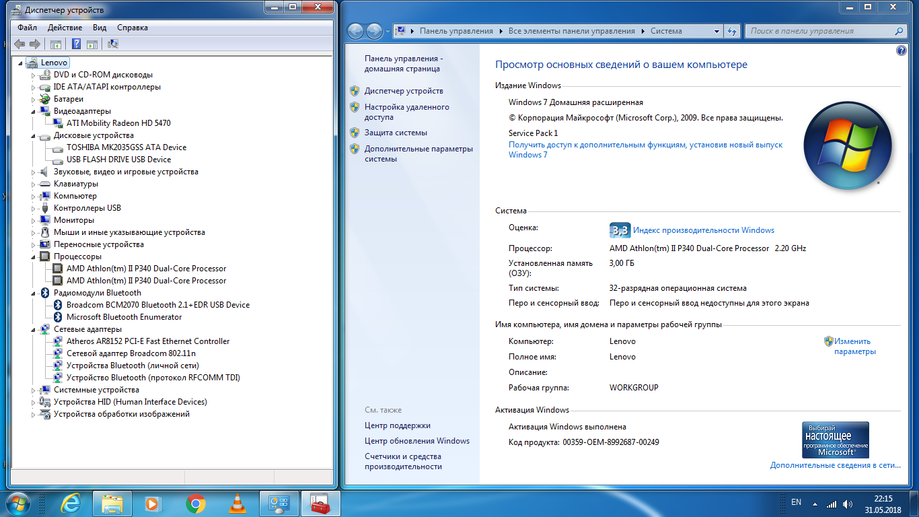Click the clock showing 22:15
Viewport: 919px width, 517px height.
click(883, 499)
